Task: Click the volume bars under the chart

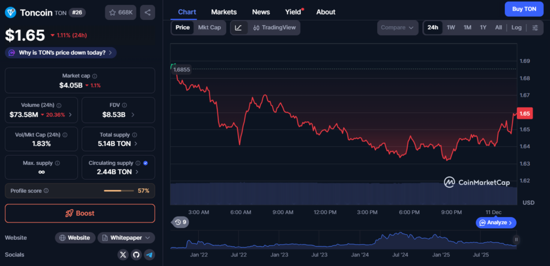Action: pyautogui.click(x=343, y=193)
